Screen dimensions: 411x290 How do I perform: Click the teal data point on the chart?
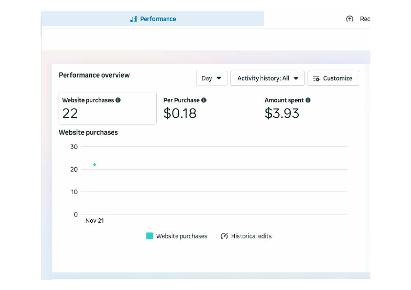click(x=94, y=165)
